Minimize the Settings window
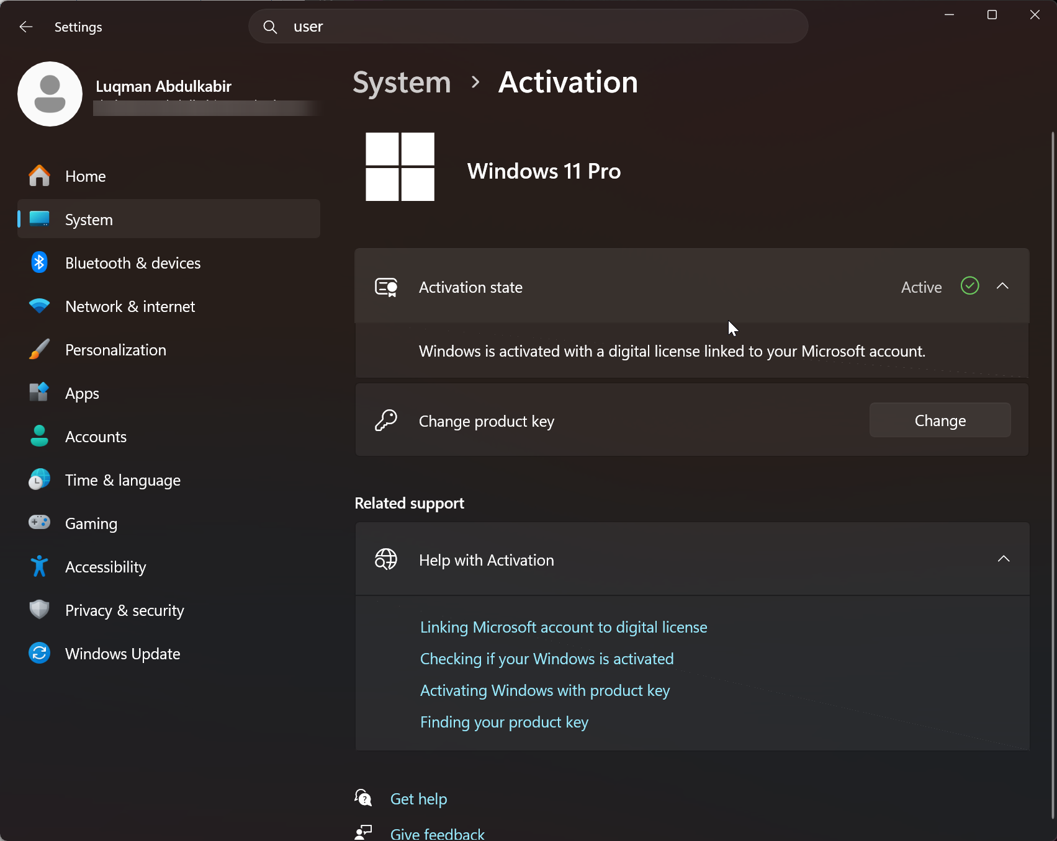 [x=949, y=14]
